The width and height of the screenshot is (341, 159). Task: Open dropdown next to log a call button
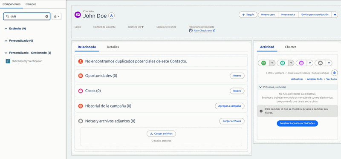(291, 63)
